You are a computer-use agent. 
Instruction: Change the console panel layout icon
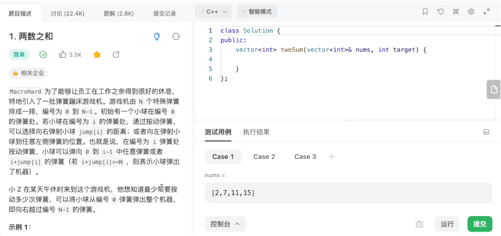tap(486, 132)
